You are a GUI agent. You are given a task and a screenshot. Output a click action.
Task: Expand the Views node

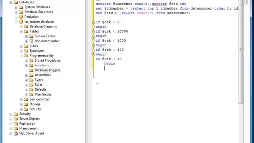(x=21, y=46)
